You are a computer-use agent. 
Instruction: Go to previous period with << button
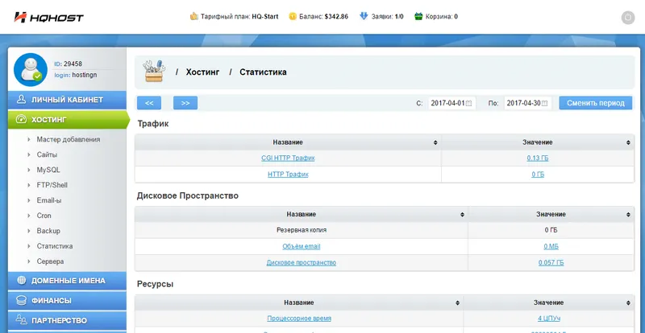149,103
